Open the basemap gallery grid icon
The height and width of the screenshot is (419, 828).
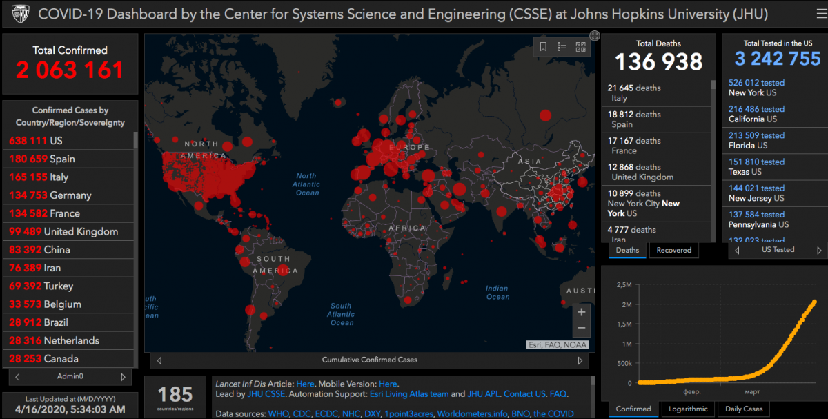[x=580, y=47]
